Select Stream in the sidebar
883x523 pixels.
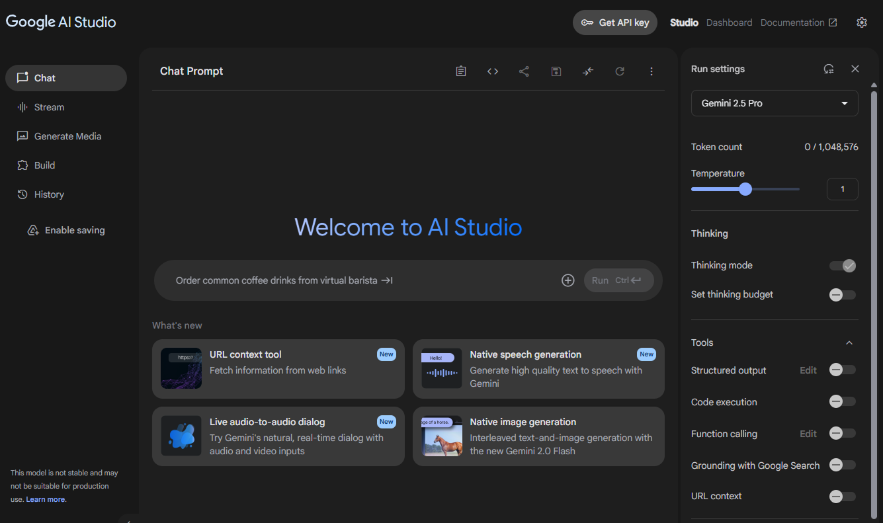66,107
